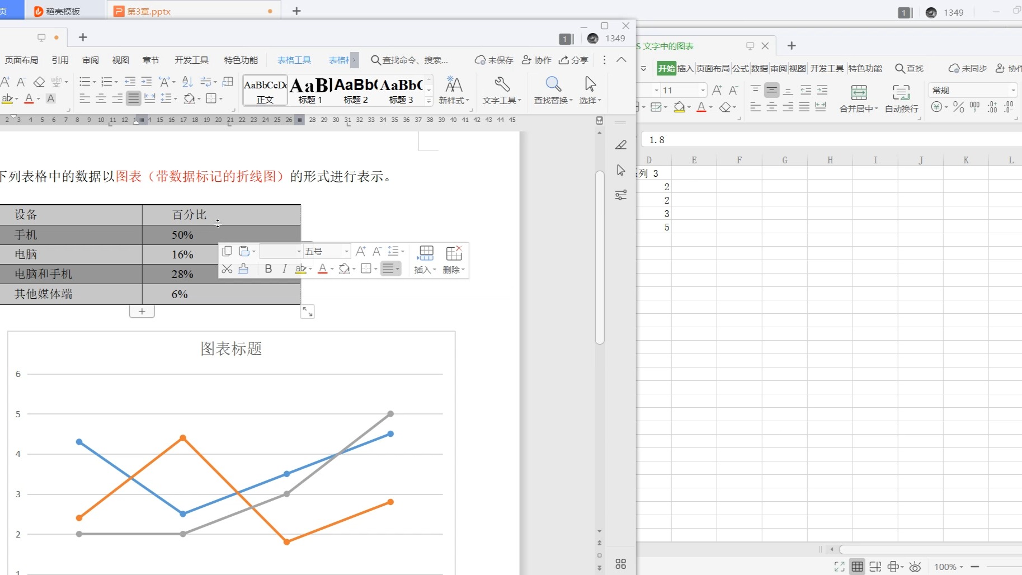
Task: Switch to the 插入 ribbon tab
Action: [686, 68]
